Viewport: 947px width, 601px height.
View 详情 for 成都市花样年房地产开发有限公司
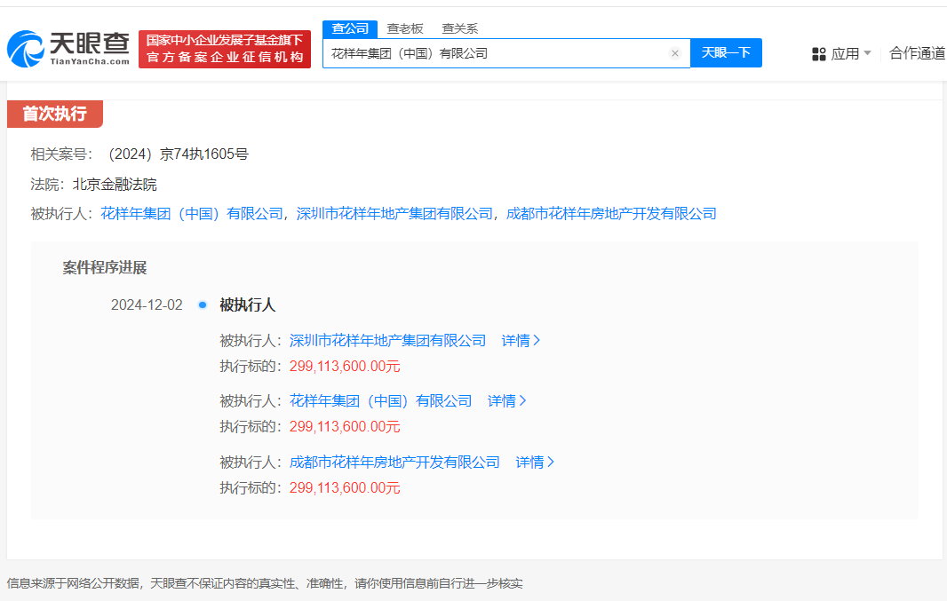(535, 463)
